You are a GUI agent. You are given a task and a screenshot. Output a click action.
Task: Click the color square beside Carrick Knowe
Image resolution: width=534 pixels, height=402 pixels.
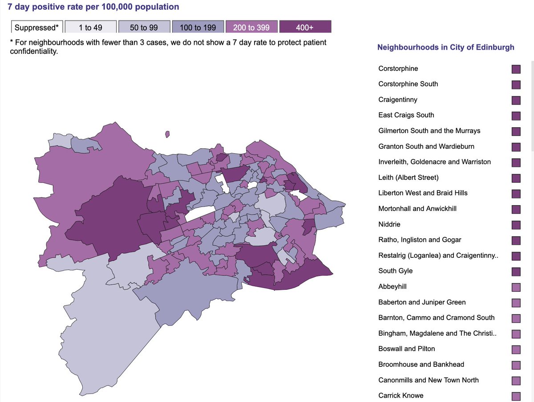tap(516, 396)
